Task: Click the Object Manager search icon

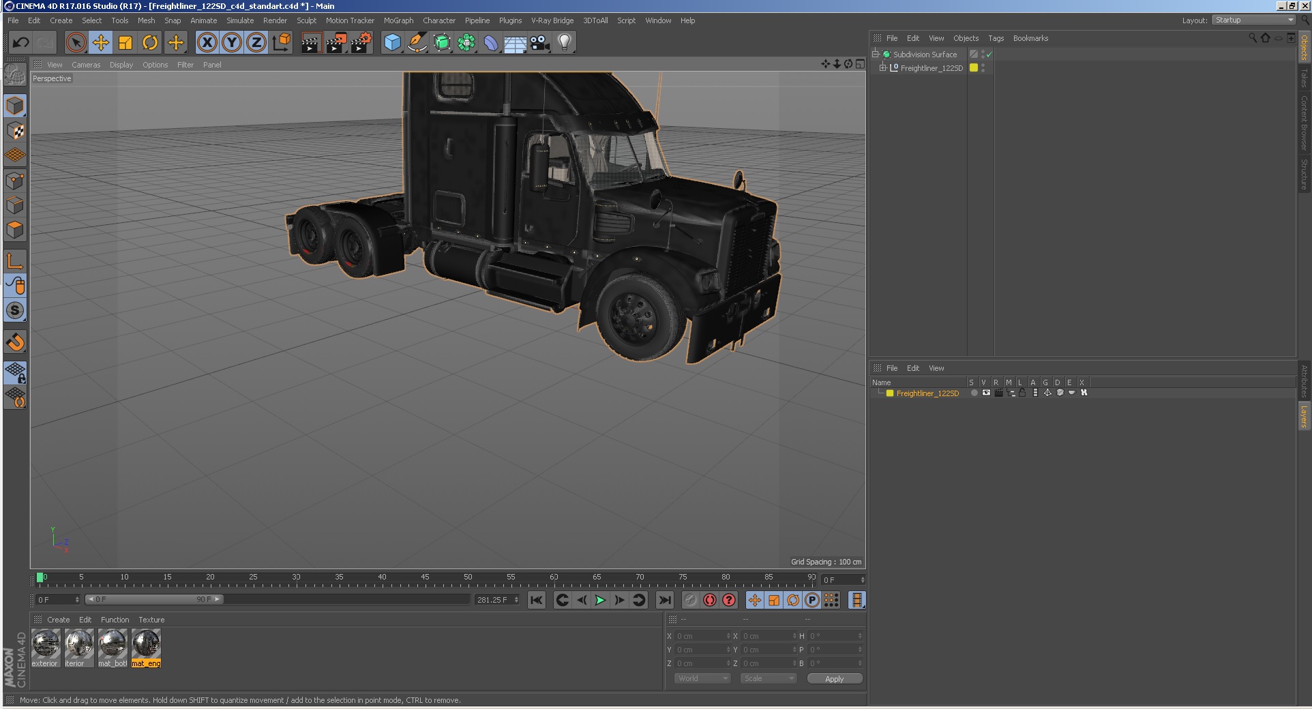Action: 1253,38
